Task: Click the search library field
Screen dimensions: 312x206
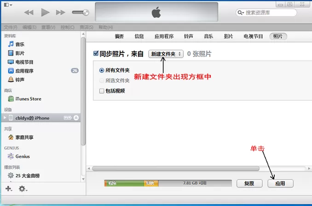Action: pos(266,13)
